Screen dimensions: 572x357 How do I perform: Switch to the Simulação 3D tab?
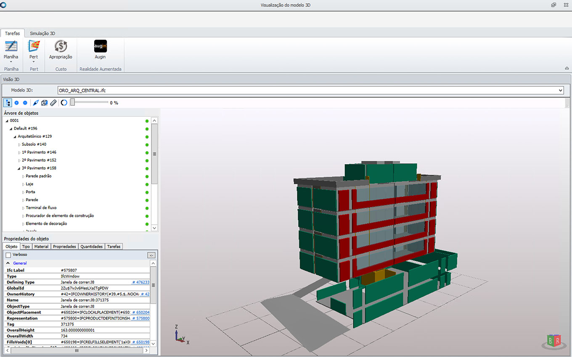pos(42,33)
